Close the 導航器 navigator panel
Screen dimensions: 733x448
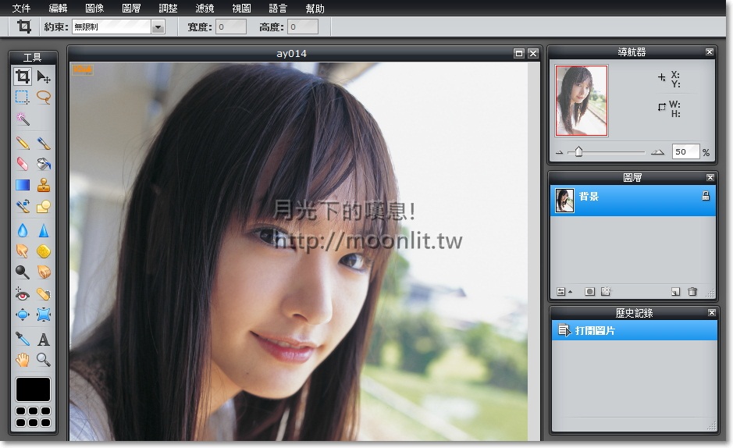[709, 52]
